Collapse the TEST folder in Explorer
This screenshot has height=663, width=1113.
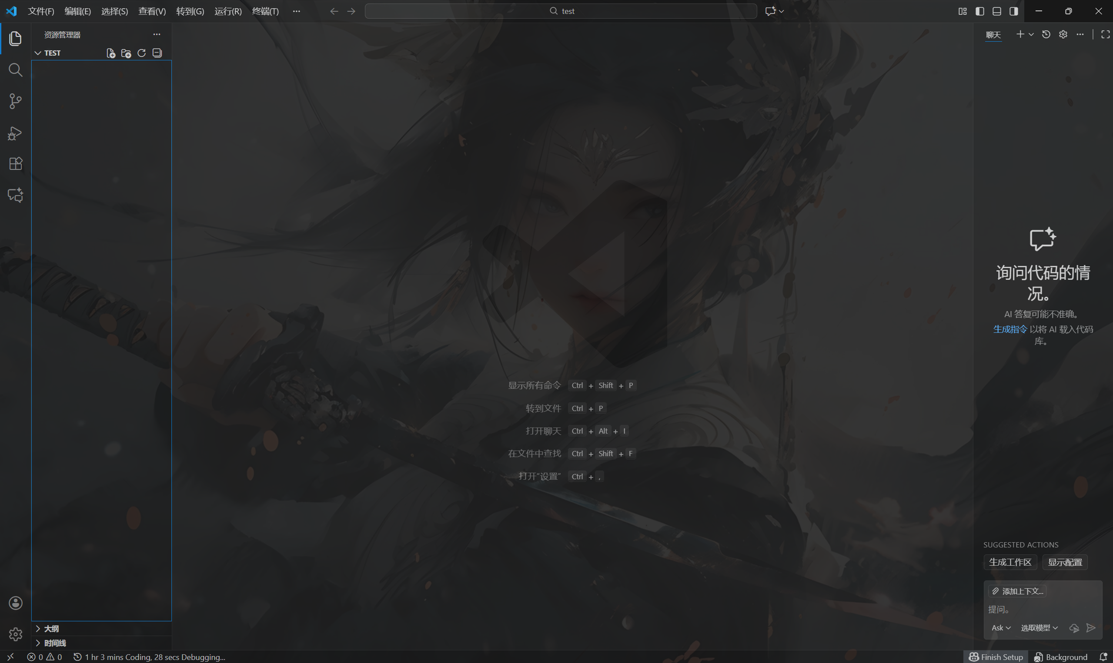pyautogui.click(x=37, y=53)
